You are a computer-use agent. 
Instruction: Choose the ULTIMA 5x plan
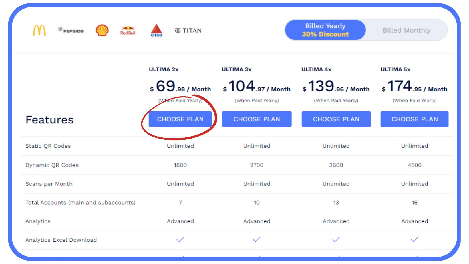pos(414,119)
